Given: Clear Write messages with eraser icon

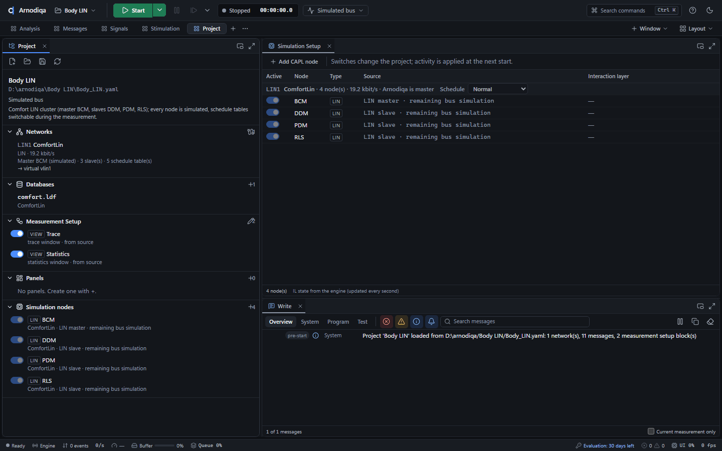Looking at the screenshot, I should point(710,322).
